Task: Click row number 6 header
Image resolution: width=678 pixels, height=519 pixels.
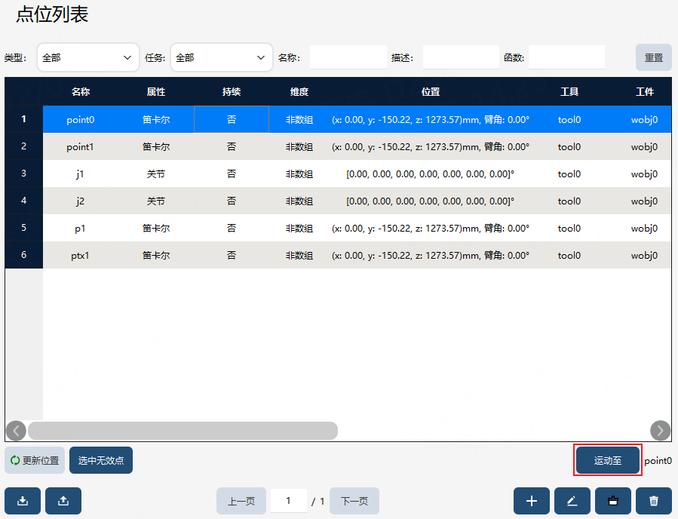Action: 24,255
